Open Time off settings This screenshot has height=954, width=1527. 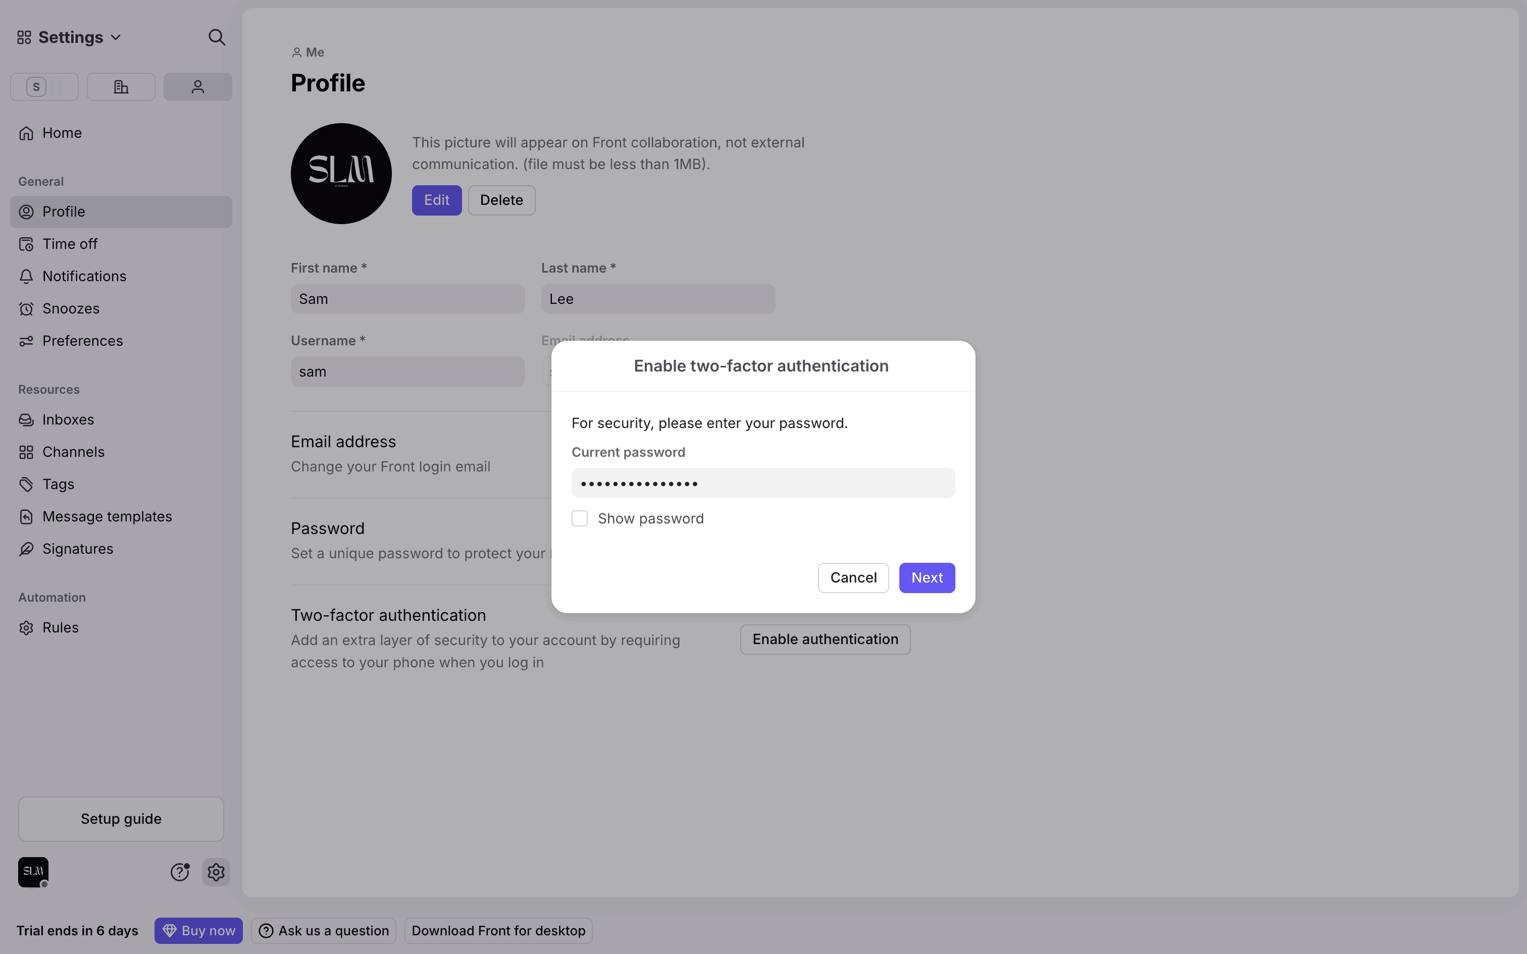(x=69, y=244)
